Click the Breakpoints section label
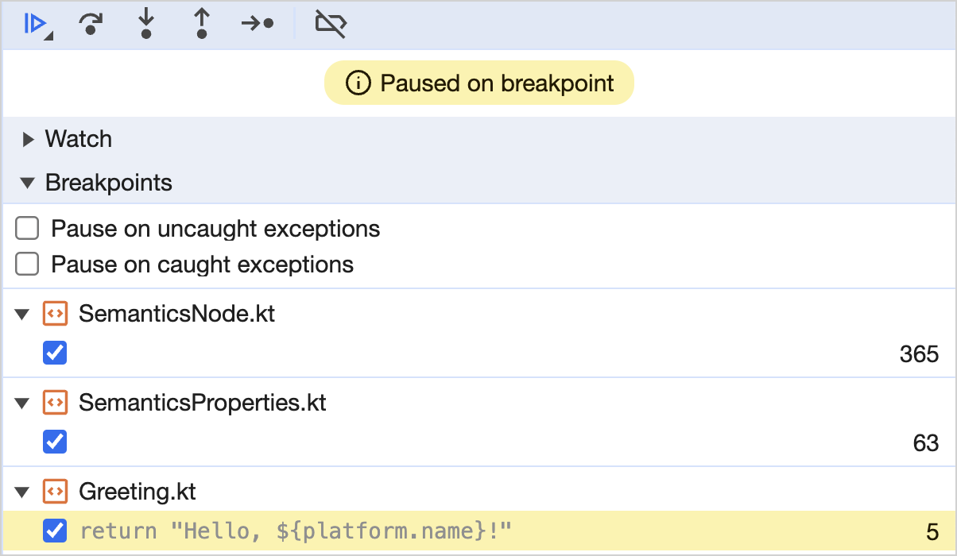This screenshot has height=556, width=957. [109, 183]
